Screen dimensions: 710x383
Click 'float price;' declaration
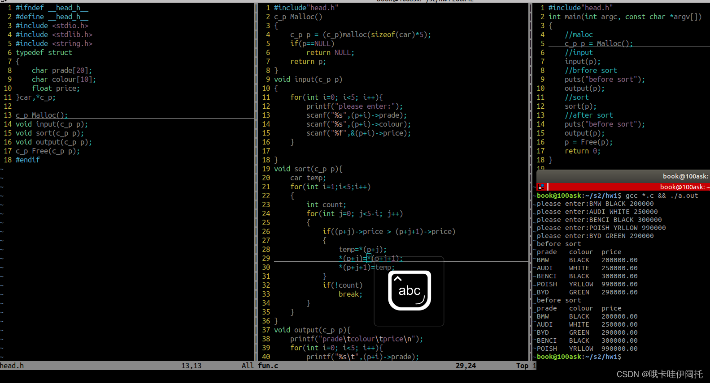point(56,88)
